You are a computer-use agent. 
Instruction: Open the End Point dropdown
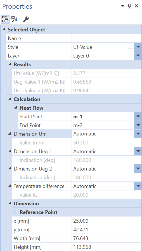pos(138,125)
